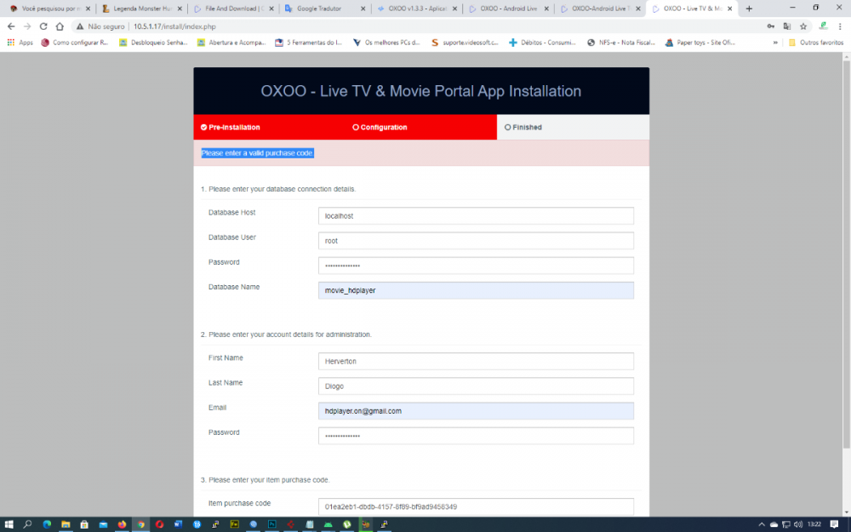This screenshot has height=532, width=851.
Task: Open Microsoft Word from the taskbar
Action: 178,524
